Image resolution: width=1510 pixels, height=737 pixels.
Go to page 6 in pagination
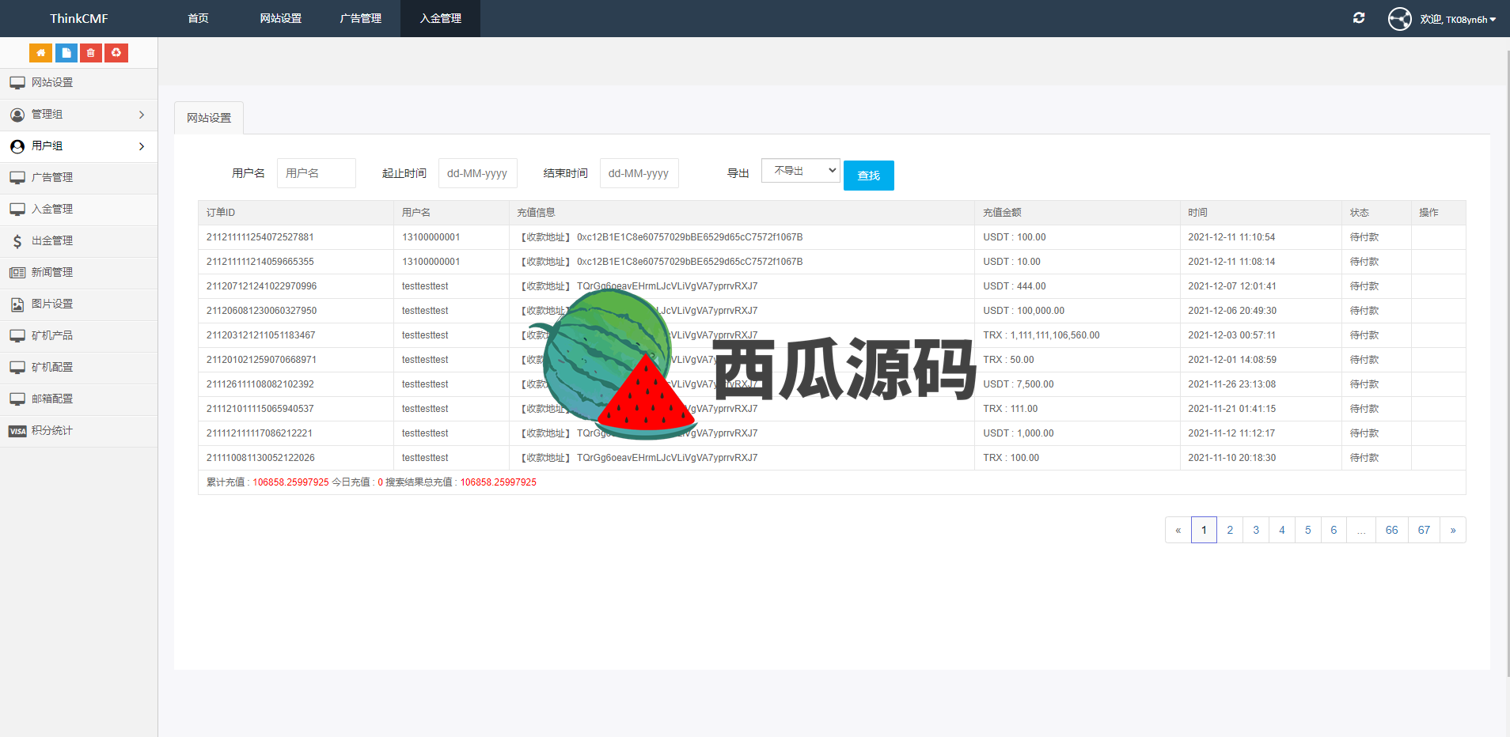1334,530
